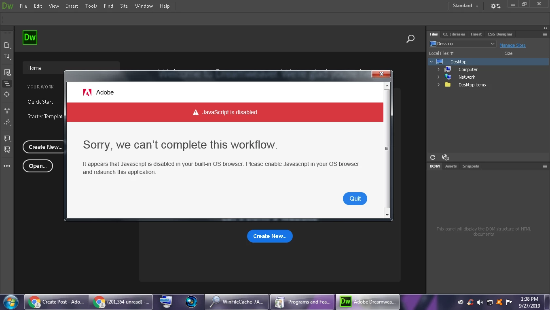Click the Desktop items folder icon
This screenshot has height=310, width=550.
(448, 85)
